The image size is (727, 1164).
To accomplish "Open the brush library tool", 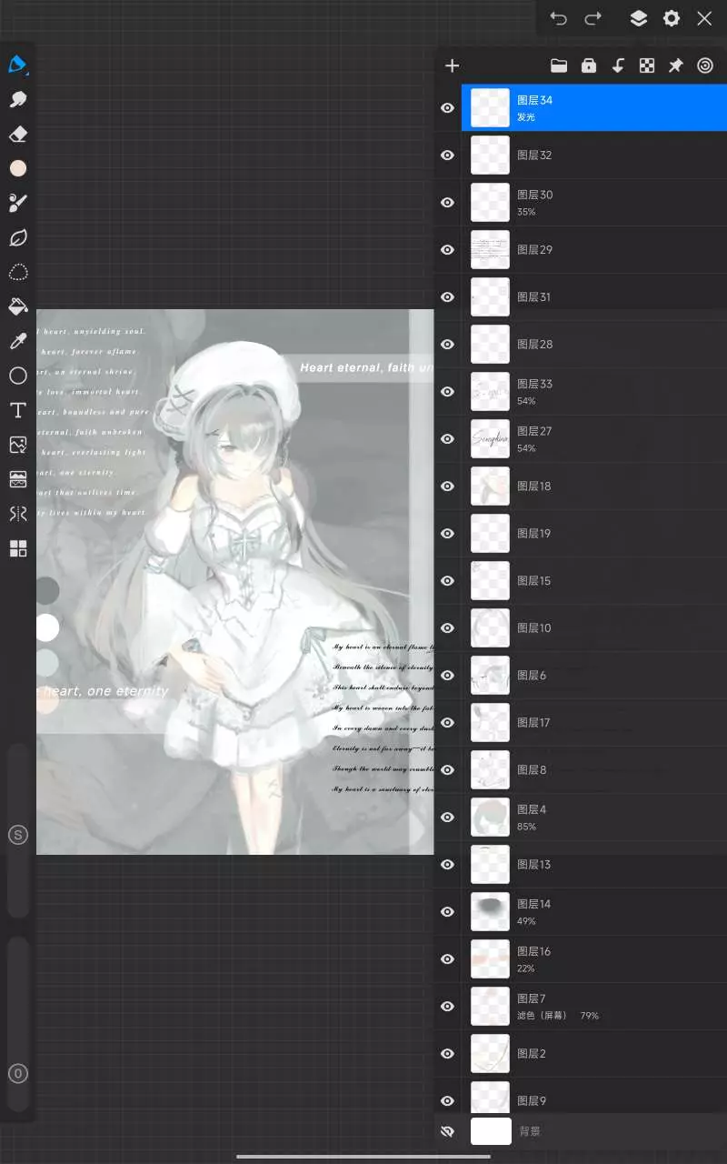I will pos(18,203).
